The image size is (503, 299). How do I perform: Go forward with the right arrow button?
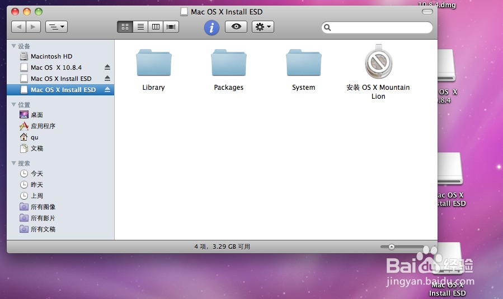click(x=34, y=27)
